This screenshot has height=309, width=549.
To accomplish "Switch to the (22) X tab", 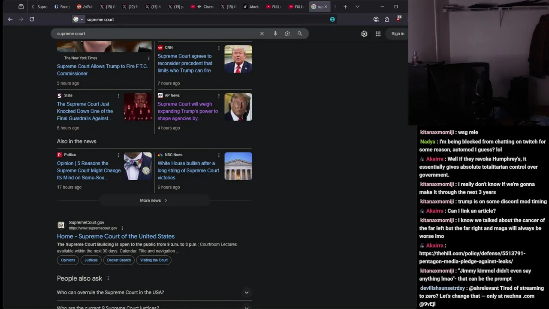I will pyautogui.click(x=130, y=7).
